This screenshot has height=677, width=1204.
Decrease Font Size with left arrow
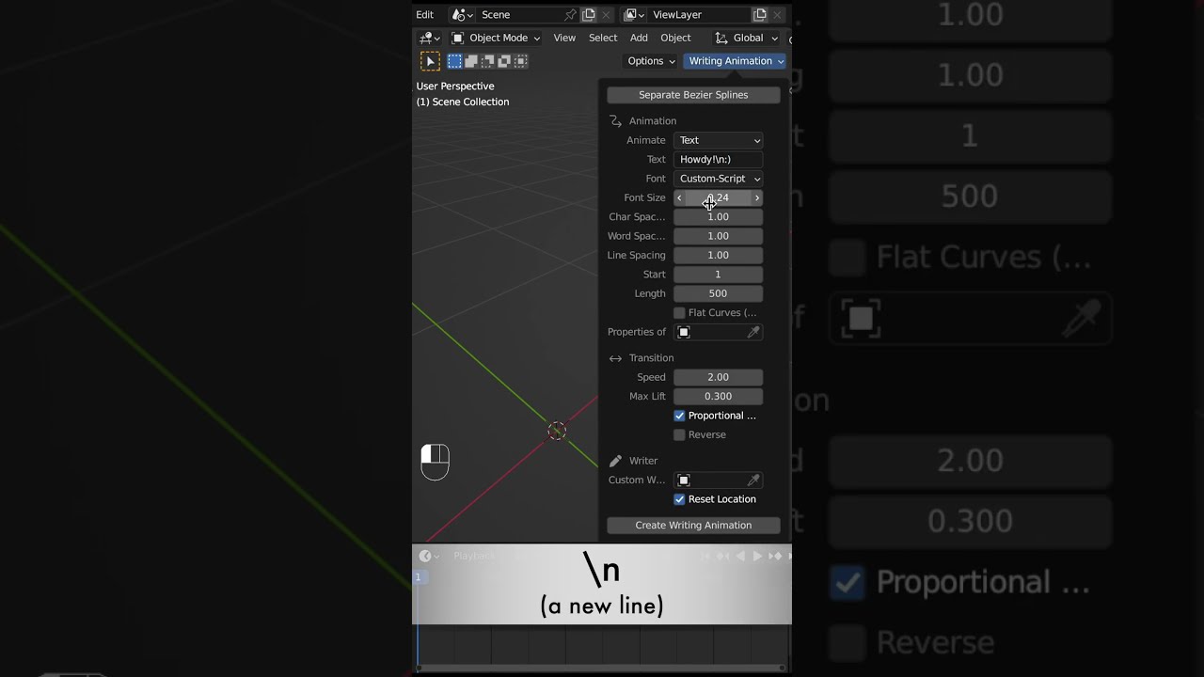click(679, 197)
